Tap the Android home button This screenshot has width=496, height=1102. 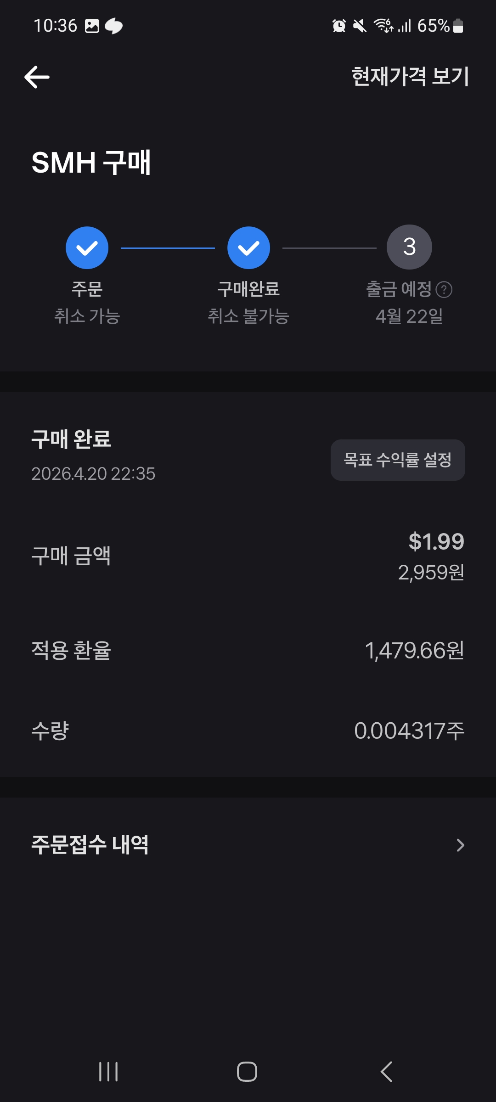tap(247, 1072)
